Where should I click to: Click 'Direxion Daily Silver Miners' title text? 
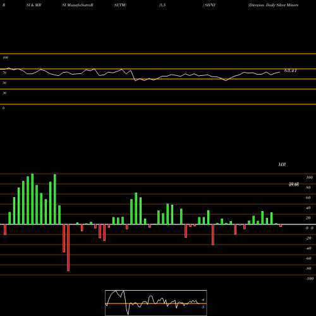273,5
